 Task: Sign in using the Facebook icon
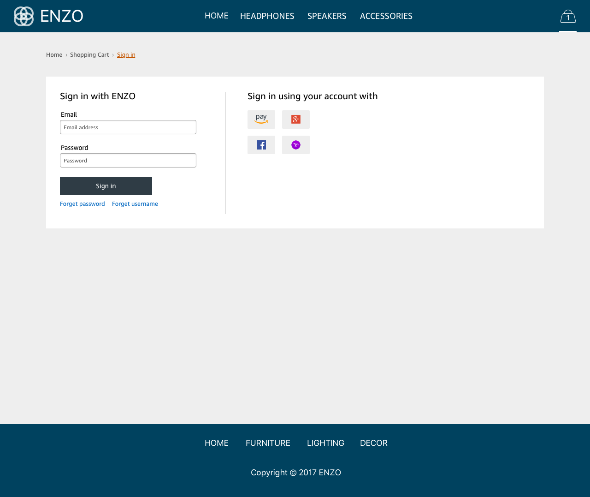[x=261, y=145]
